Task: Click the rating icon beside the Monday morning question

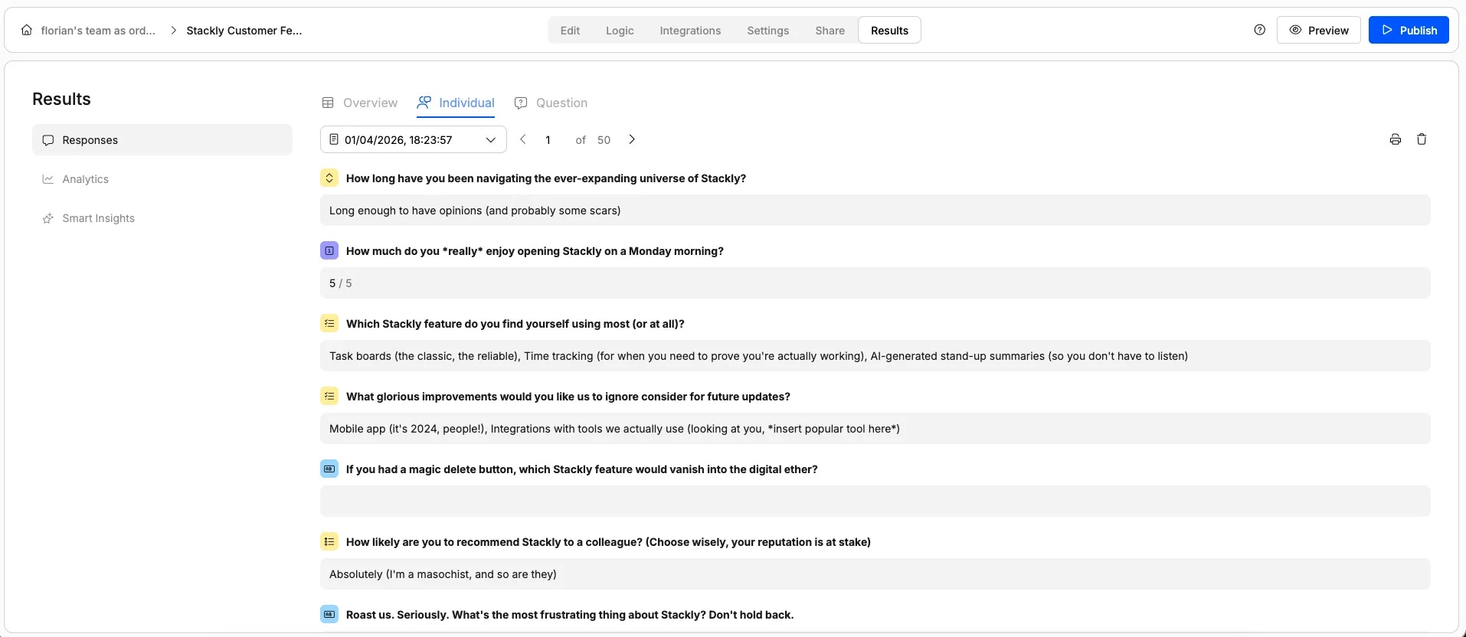Action: tap(329, 250)
